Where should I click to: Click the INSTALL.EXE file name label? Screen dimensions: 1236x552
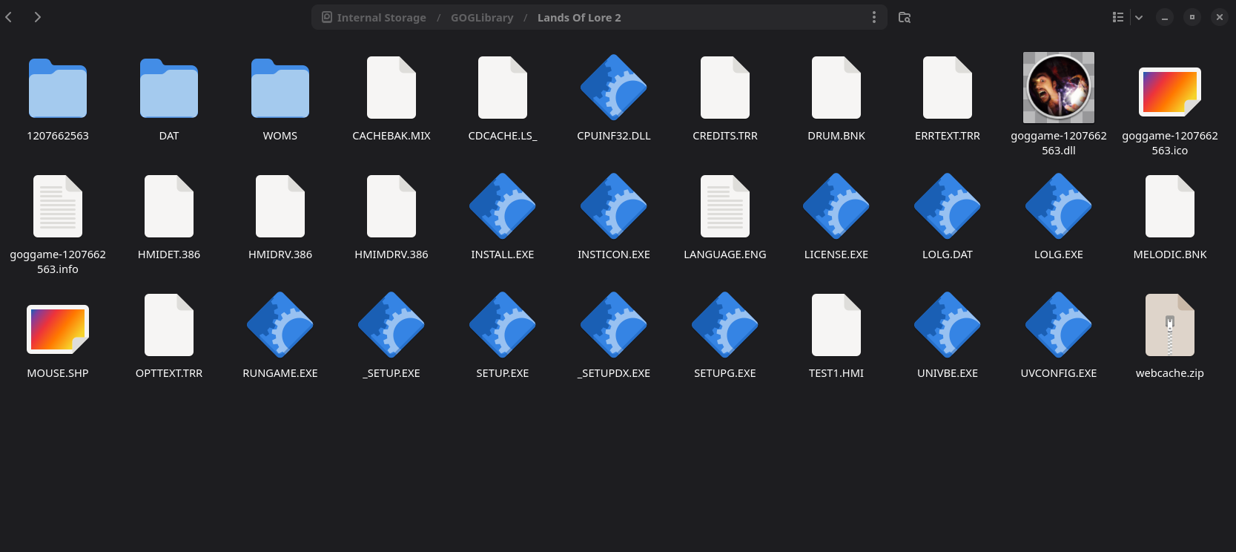(503, 254)
